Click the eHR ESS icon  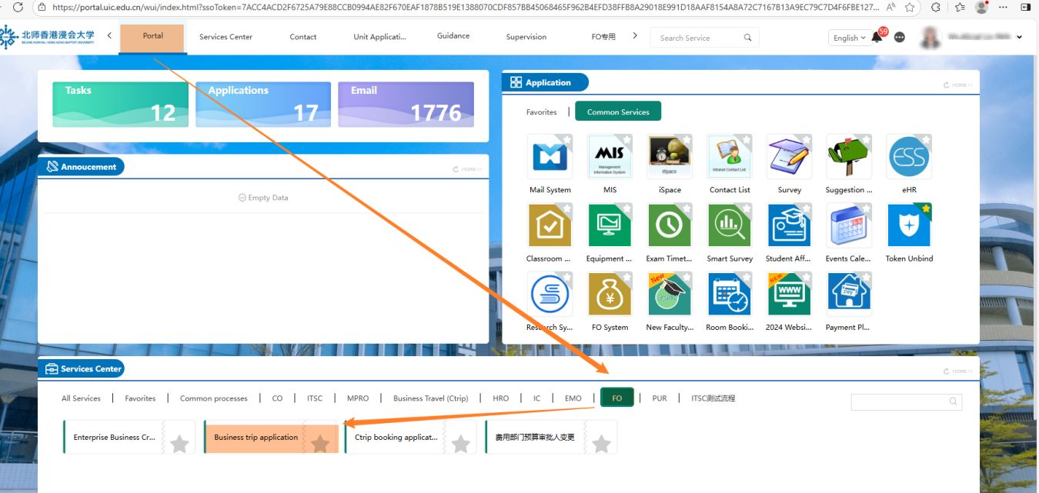(909, 157)
